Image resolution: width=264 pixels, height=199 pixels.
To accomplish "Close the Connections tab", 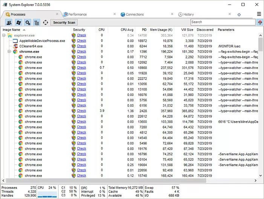I will tap(172, 14).
